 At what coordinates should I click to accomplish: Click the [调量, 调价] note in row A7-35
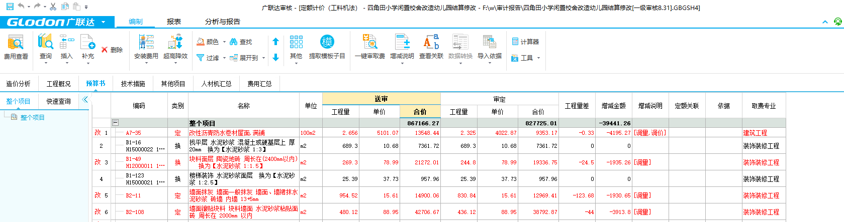coord(650,133)
